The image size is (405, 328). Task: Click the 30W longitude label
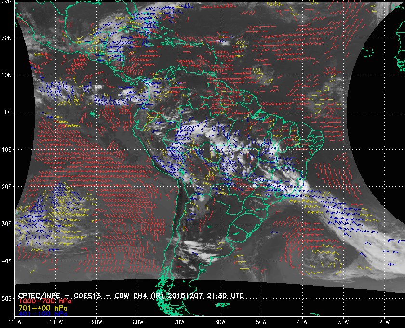(x=343, y=322)
